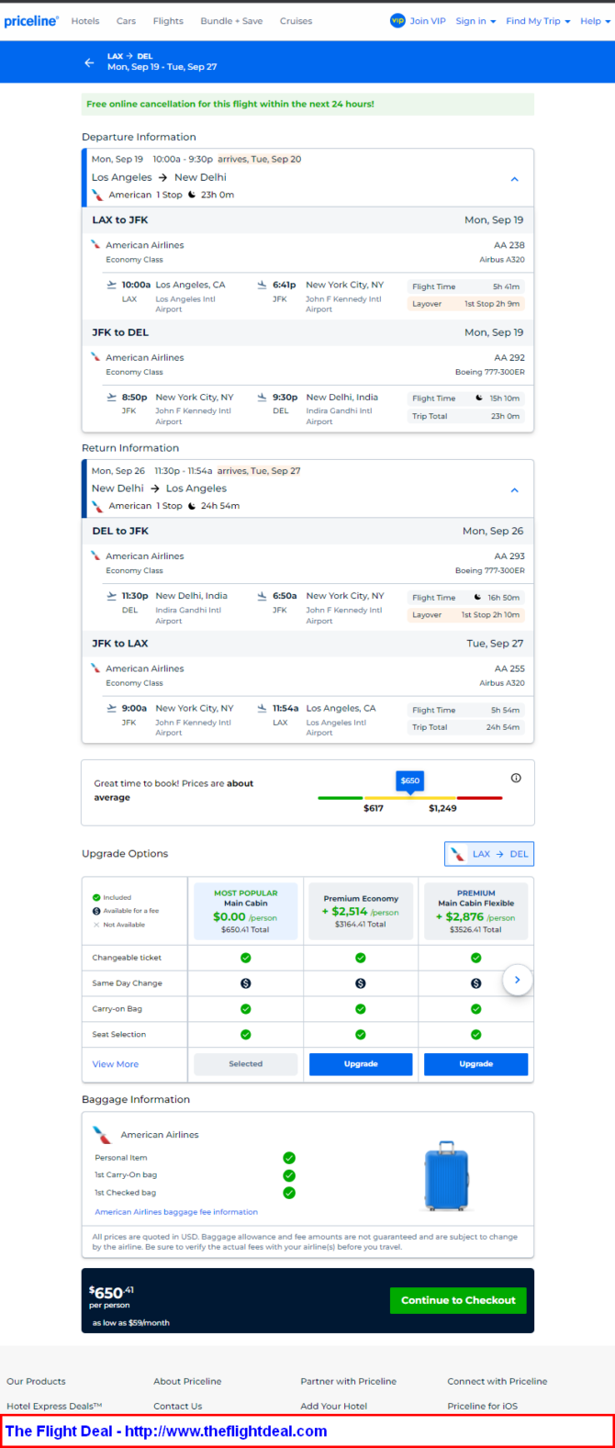615x1448 pixels.
Task: Collapse the Departure Information details
Action: coord(514,179)
